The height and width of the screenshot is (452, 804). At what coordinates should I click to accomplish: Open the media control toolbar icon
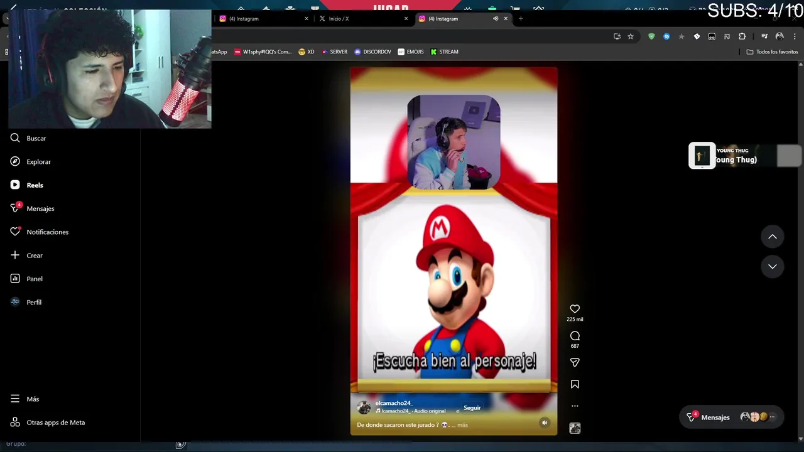(764, 36)
